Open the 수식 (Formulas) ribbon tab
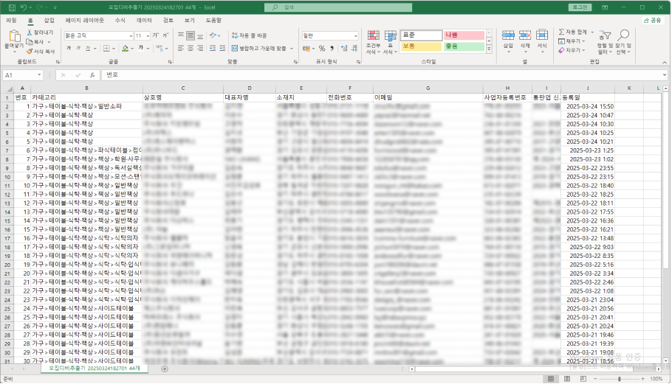 pos(120,21)
